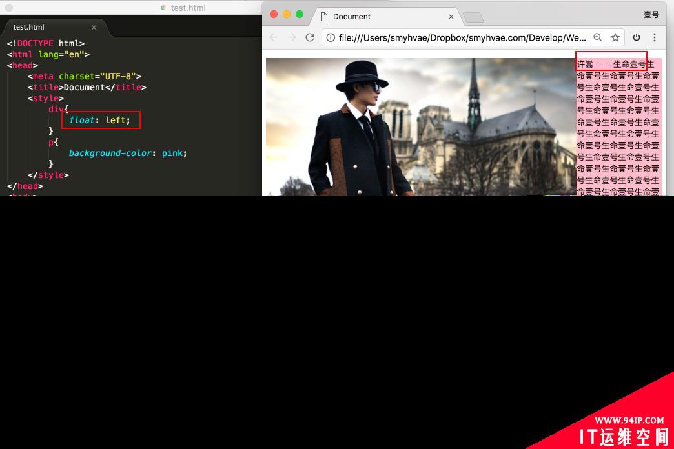Viewport: 674px width, 449px height.
Task: Click the Chrome profile name 壹号
Action: 651,15
